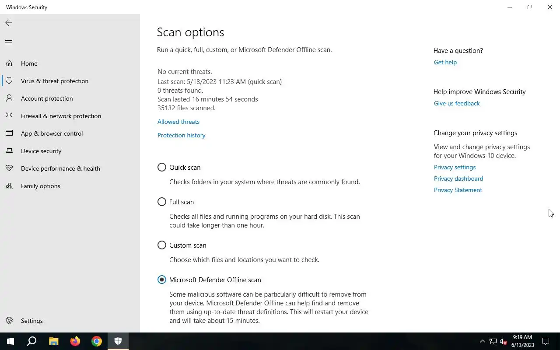Select Microsoft Defender Offline scan option
The width and height of the screenshot is (560, 350).
click(162, 280)
